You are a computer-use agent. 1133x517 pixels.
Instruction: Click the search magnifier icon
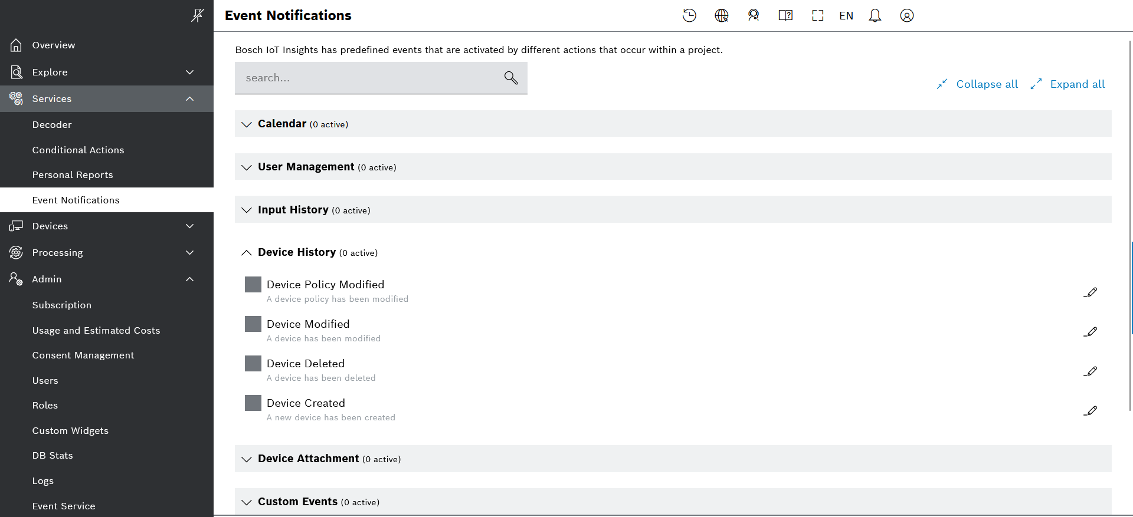coord(510,78)
